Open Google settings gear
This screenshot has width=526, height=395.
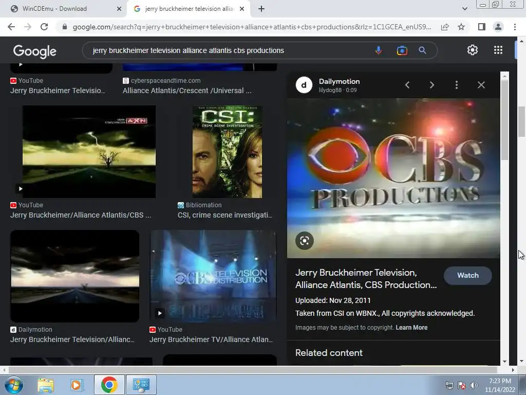click(x=473, y=50)
